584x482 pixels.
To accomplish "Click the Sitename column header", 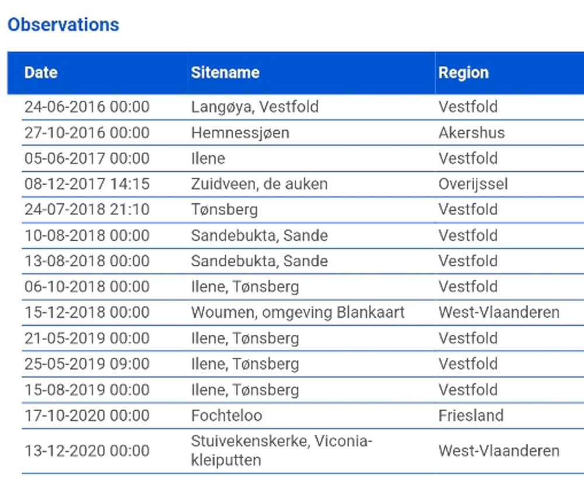I will coord(225,72).
